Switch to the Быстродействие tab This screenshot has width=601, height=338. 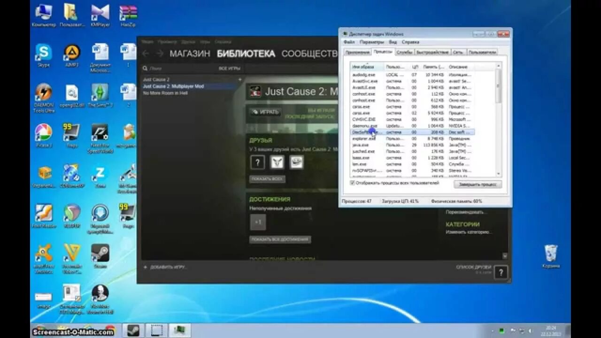tap(432, 52)
